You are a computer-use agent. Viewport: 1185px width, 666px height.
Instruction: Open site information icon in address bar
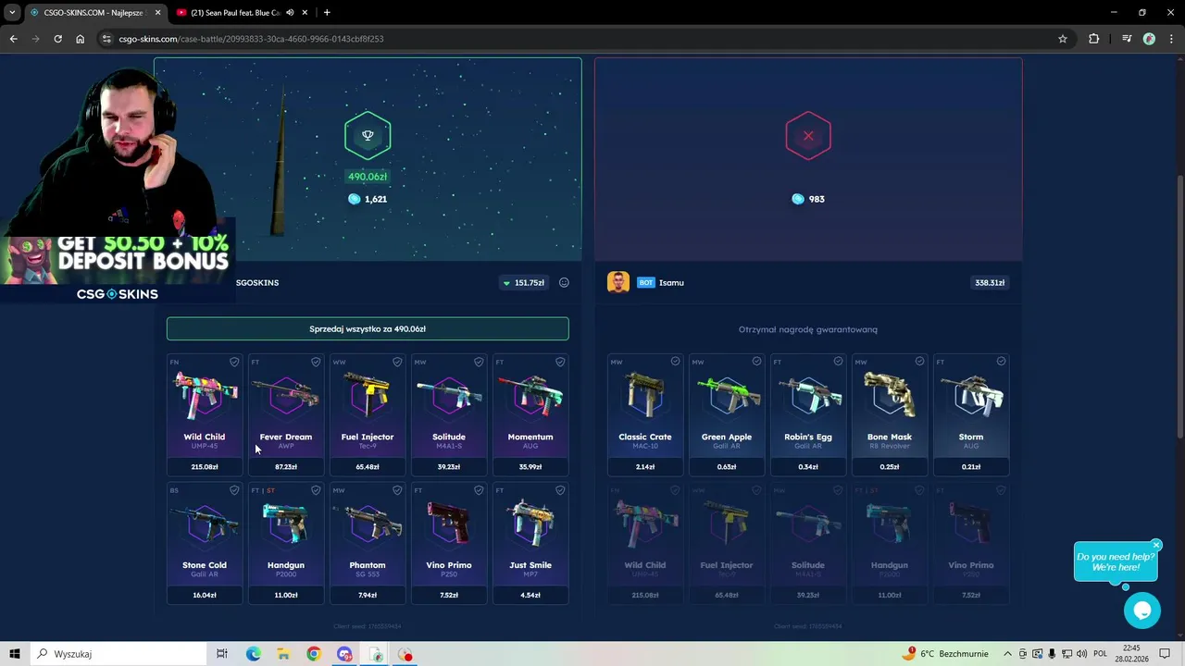[x=106, y=39]
